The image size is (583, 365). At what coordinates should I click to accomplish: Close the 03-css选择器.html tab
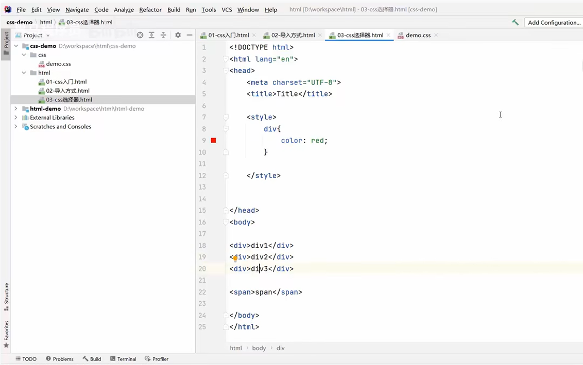388,35
